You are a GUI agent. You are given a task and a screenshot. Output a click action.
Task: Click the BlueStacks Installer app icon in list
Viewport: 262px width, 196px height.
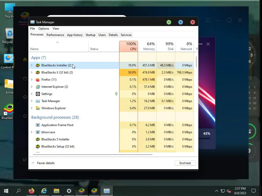(x=38, y=65)
